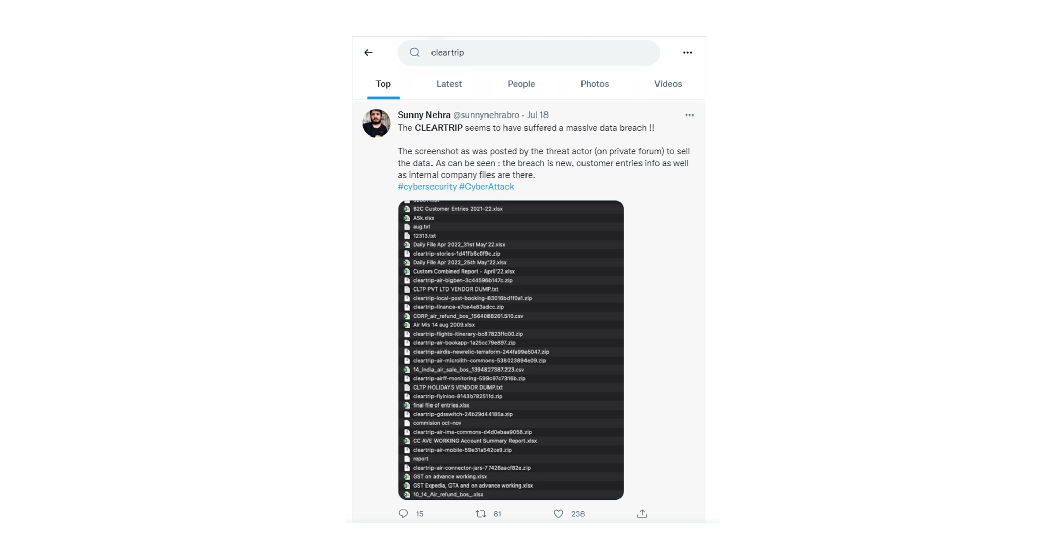1052x543 pixels.
Task: Click the Sunny Nehra display name
Action: (424, 115)
